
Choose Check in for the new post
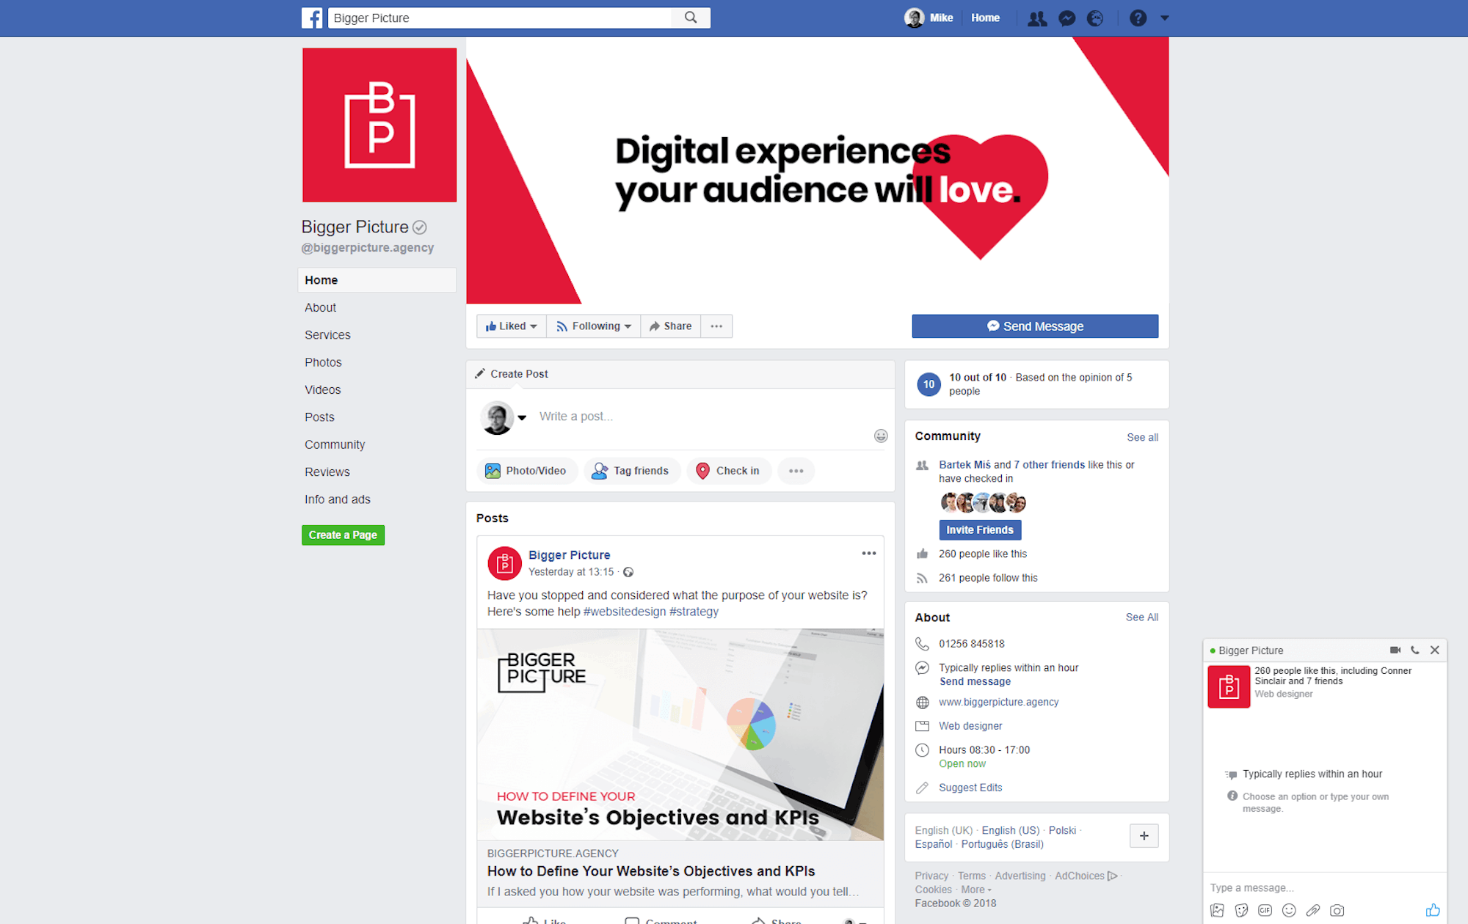728,471
